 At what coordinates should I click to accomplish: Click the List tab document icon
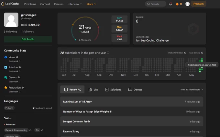[x=90, y=90]
